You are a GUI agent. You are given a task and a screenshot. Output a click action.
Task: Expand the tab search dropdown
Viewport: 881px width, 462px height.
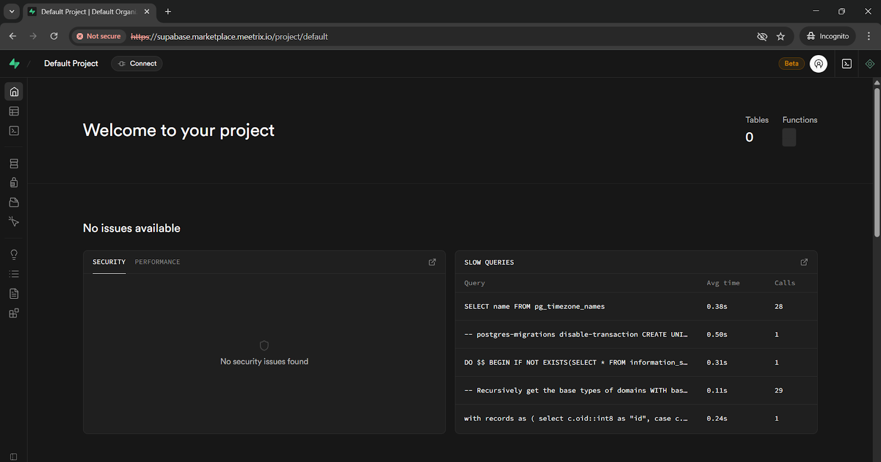(x=12, y=12)
